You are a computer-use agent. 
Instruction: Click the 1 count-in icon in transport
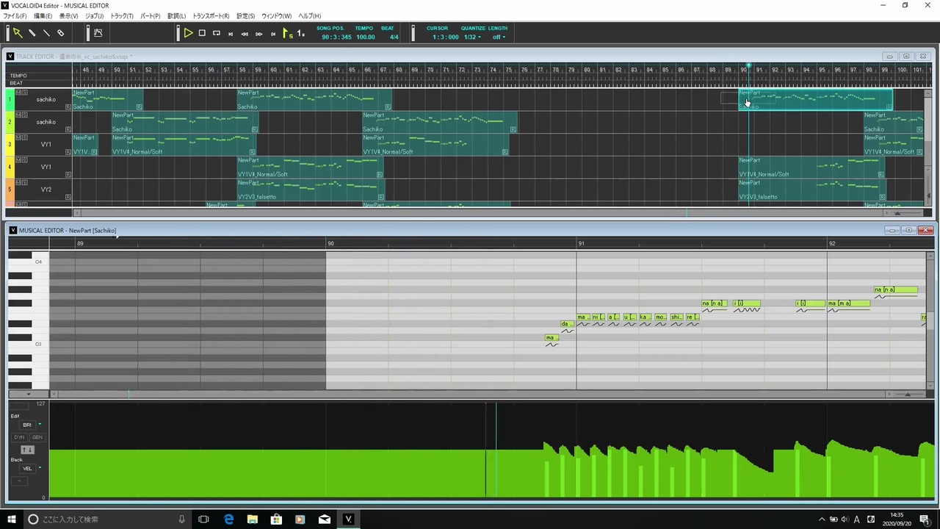coord(300,33)
